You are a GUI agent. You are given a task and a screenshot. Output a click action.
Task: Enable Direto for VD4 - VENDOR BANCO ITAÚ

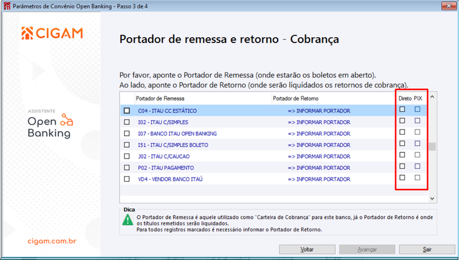403,178
